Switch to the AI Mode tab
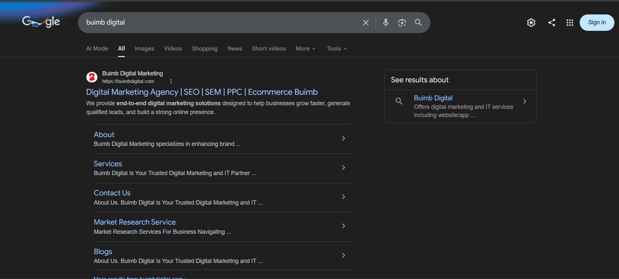Viewport: 619px width, 279px height. pyautogui.click(x=97, y=49)
